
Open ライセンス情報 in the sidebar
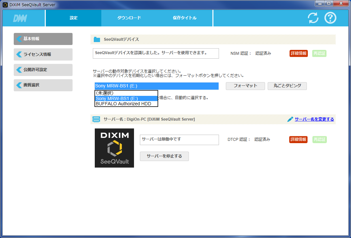tap(43, 54)
